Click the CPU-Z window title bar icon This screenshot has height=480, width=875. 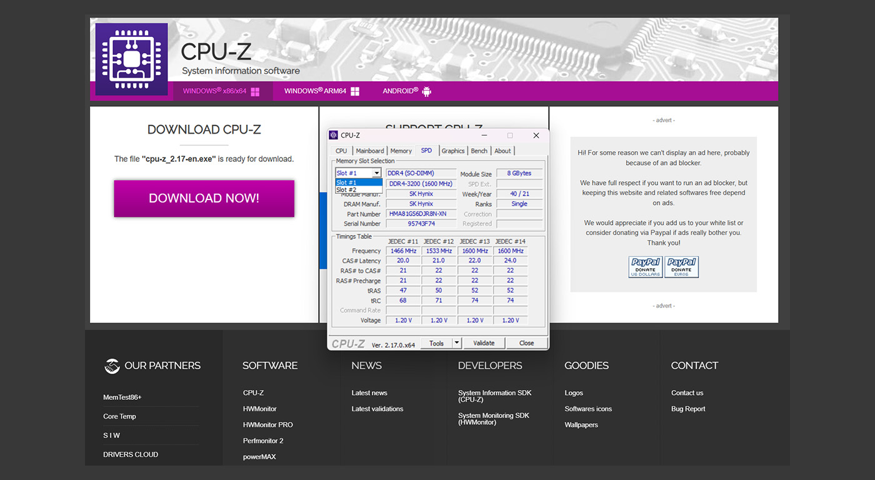coord(333,135)
